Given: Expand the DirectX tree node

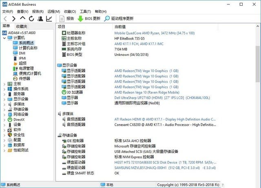Looking at the screenshot, I should click(x=4, y=120).
